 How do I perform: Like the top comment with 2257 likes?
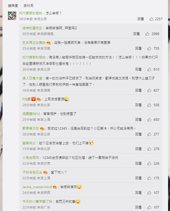(152, 19)
